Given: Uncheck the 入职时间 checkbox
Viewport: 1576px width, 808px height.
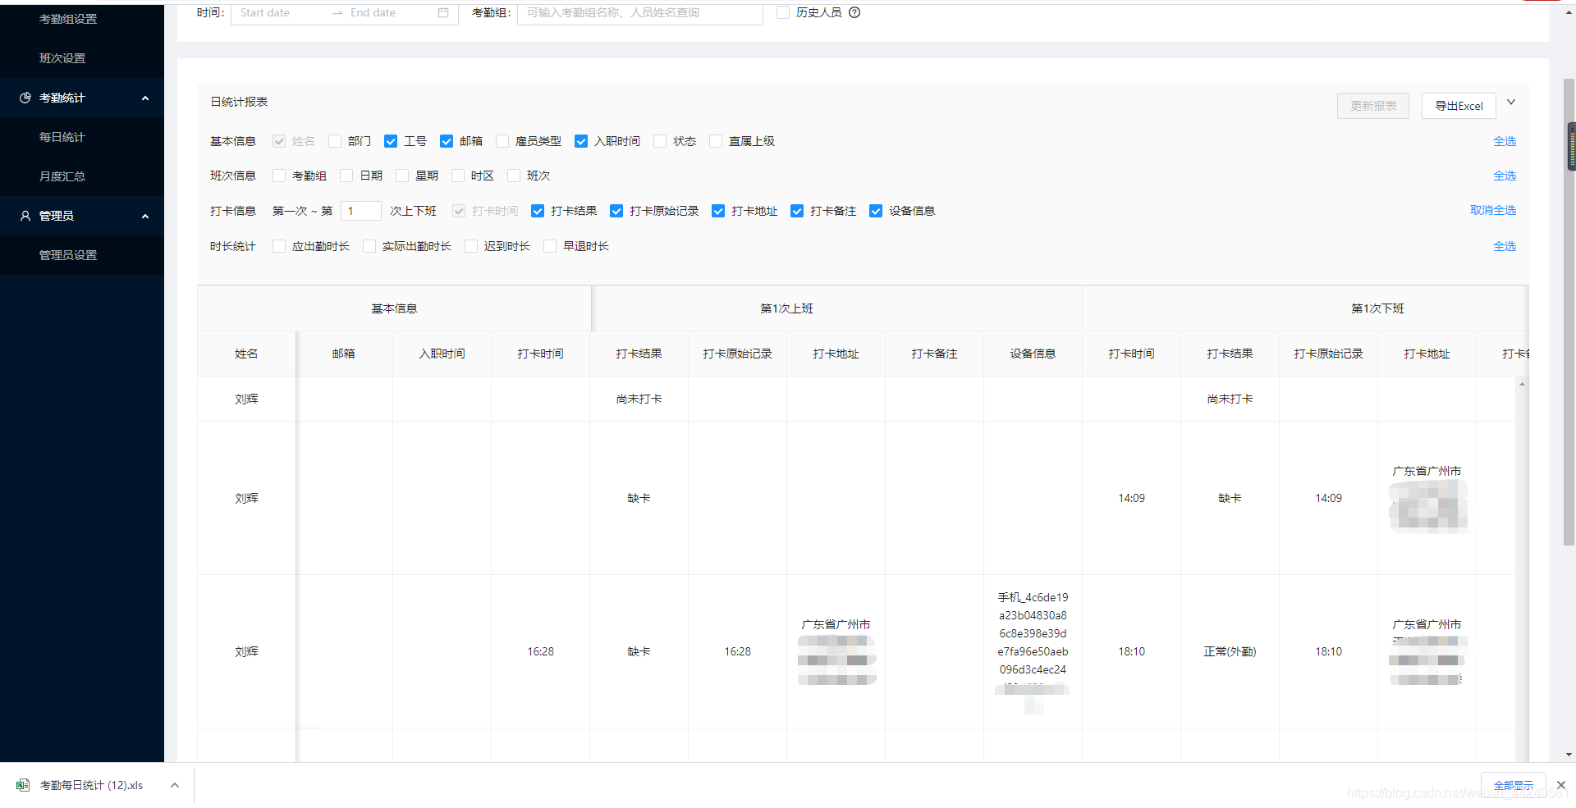Looking at the screenshot, I should (x=581, y=141).
